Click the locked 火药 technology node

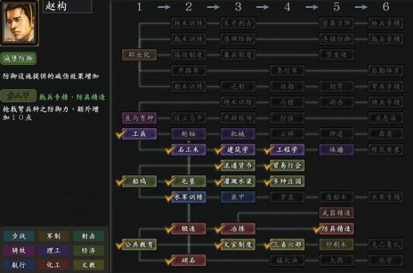coord(337,260)
